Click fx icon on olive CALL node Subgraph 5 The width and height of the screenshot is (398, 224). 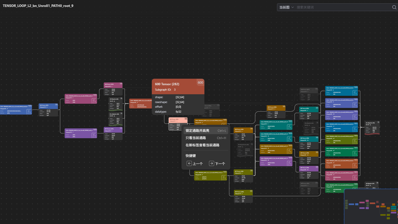tap(224, 177)
